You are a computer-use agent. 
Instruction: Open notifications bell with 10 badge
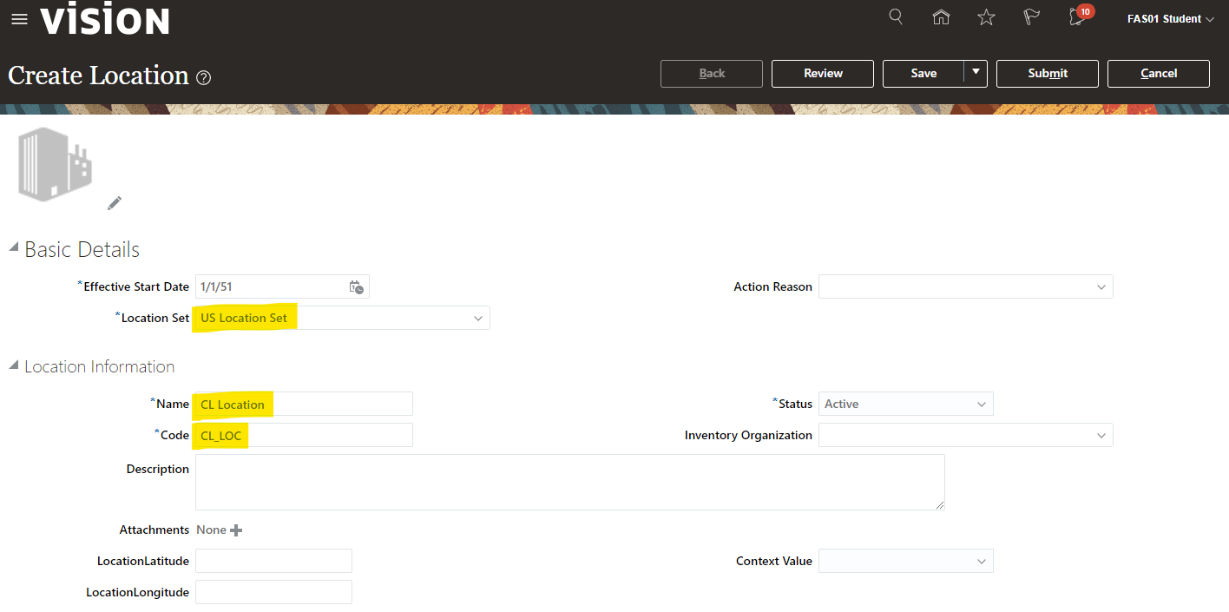(x=1078, y=17)
